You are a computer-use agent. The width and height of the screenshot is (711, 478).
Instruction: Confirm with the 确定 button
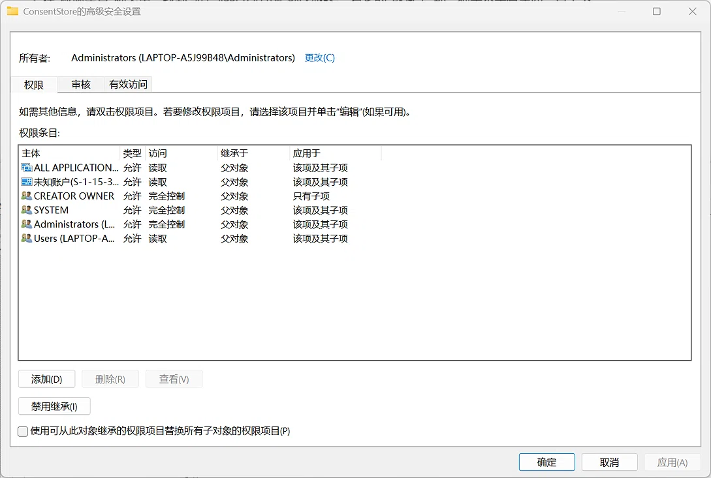(547, 462)
